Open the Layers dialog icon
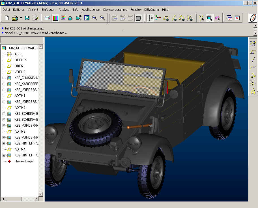 [47, 18]
